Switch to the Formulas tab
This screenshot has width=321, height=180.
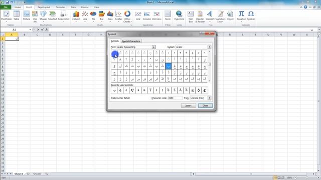[60, 7]
